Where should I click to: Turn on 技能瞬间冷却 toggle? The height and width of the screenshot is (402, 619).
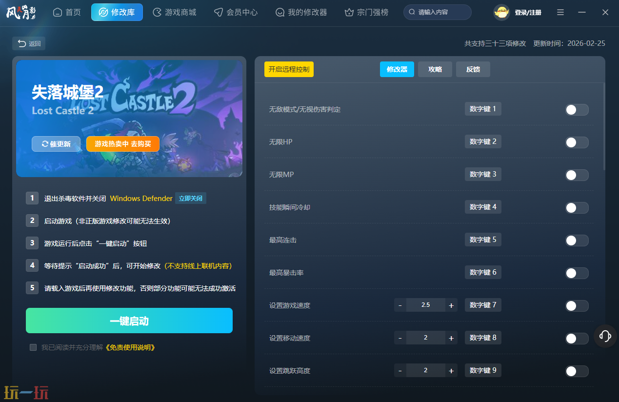click(577, 208)
